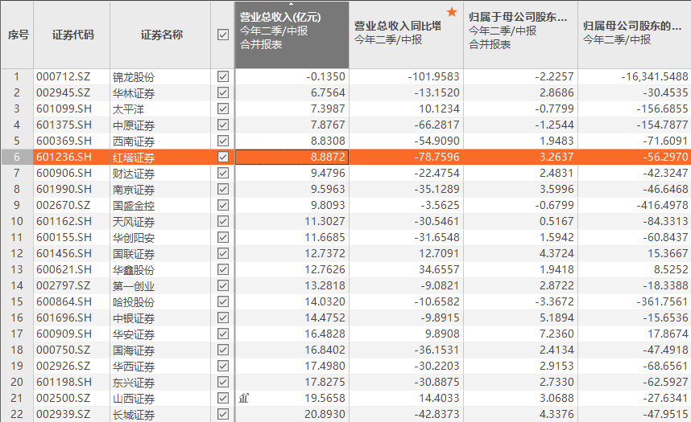Select security name 南京证券

click(134, 190)
